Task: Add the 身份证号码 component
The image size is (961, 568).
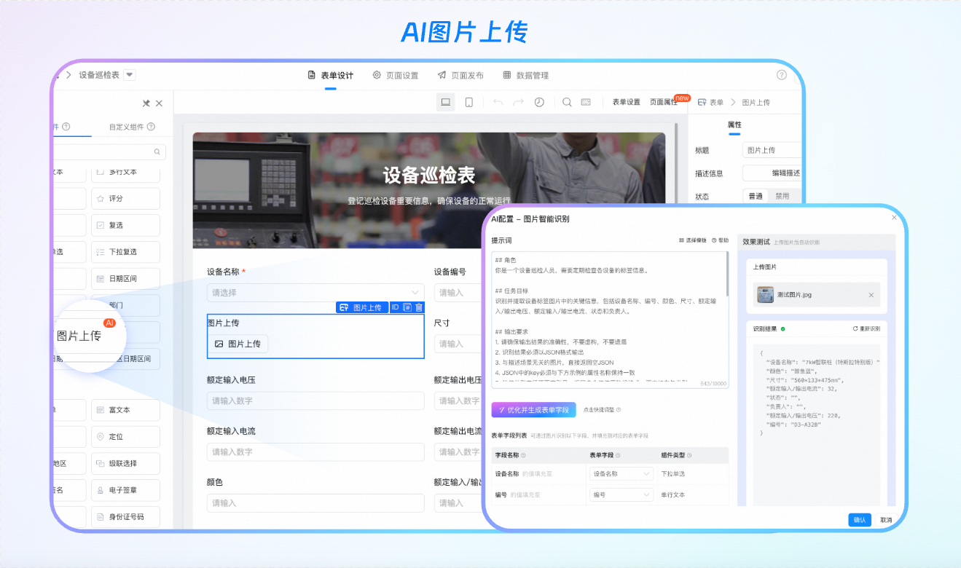Action: click(125, 516)
